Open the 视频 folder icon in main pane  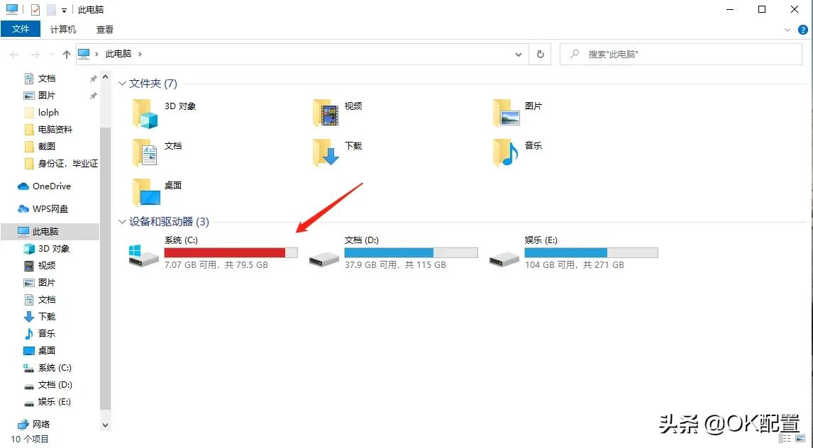coord(326,113)
